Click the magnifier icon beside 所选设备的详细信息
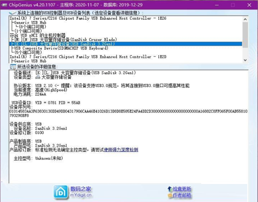 point(13,67)
